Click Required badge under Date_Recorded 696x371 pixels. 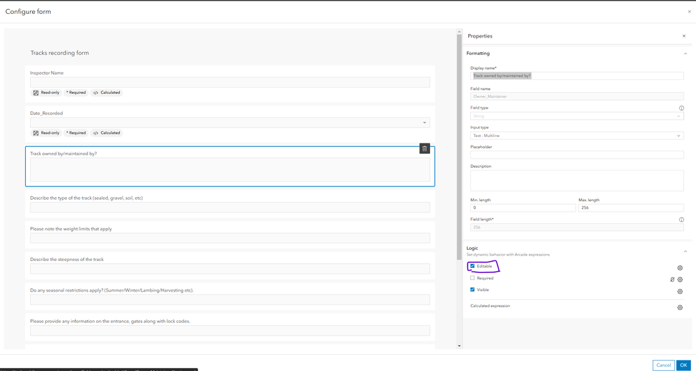click(x=76, y=132)
